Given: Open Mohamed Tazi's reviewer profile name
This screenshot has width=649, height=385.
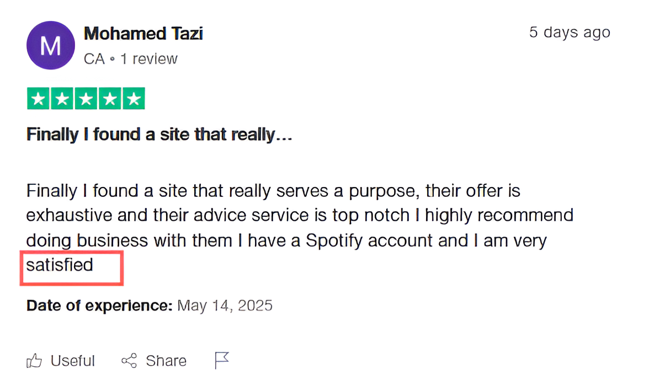Looking at the screenshot, I should 143,34.
